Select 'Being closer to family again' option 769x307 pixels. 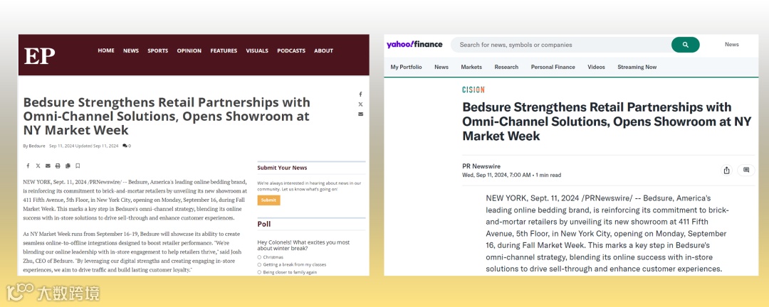(287, 271)
